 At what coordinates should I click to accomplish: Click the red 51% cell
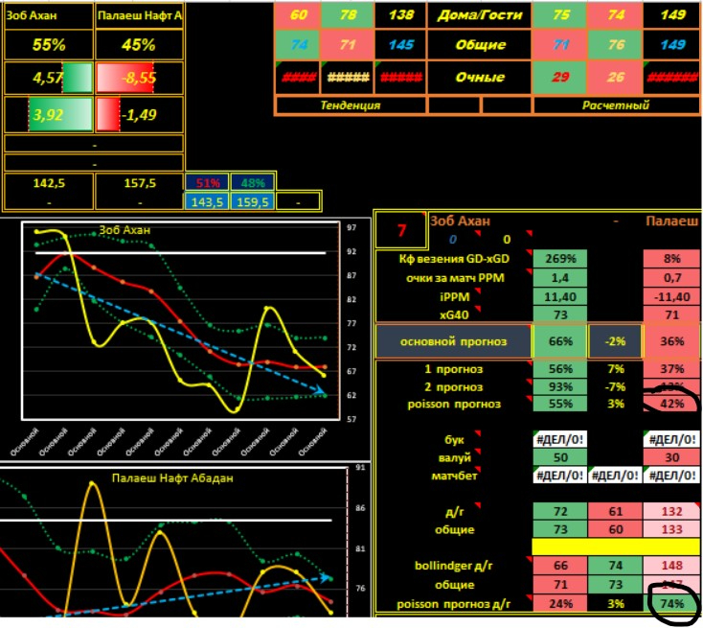click(207, 182)
